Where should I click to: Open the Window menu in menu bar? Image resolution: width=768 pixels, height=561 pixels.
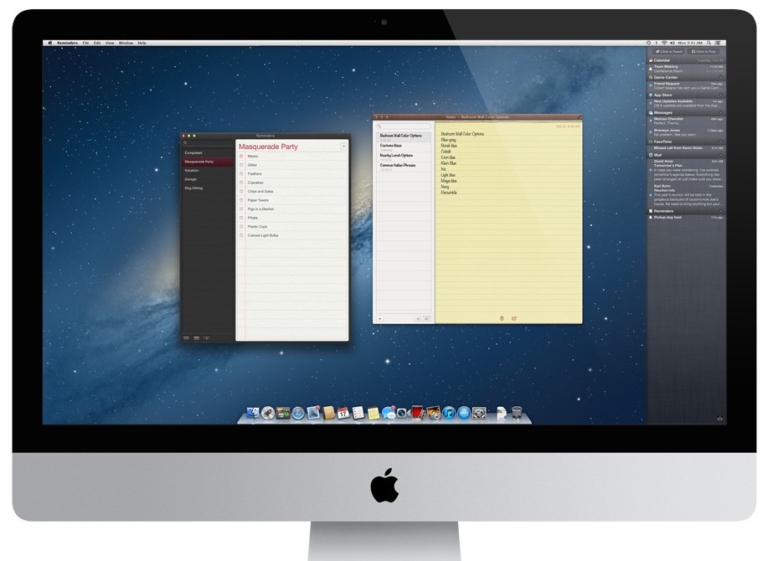point(126,43)
